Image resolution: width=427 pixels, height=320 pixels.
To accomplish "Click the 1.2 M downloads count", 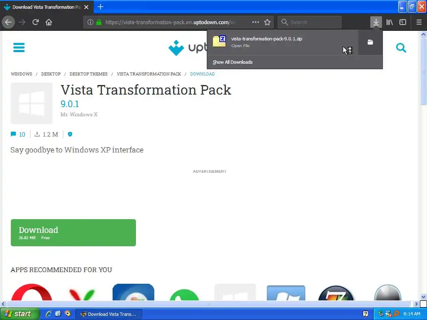I will (47, 134).
